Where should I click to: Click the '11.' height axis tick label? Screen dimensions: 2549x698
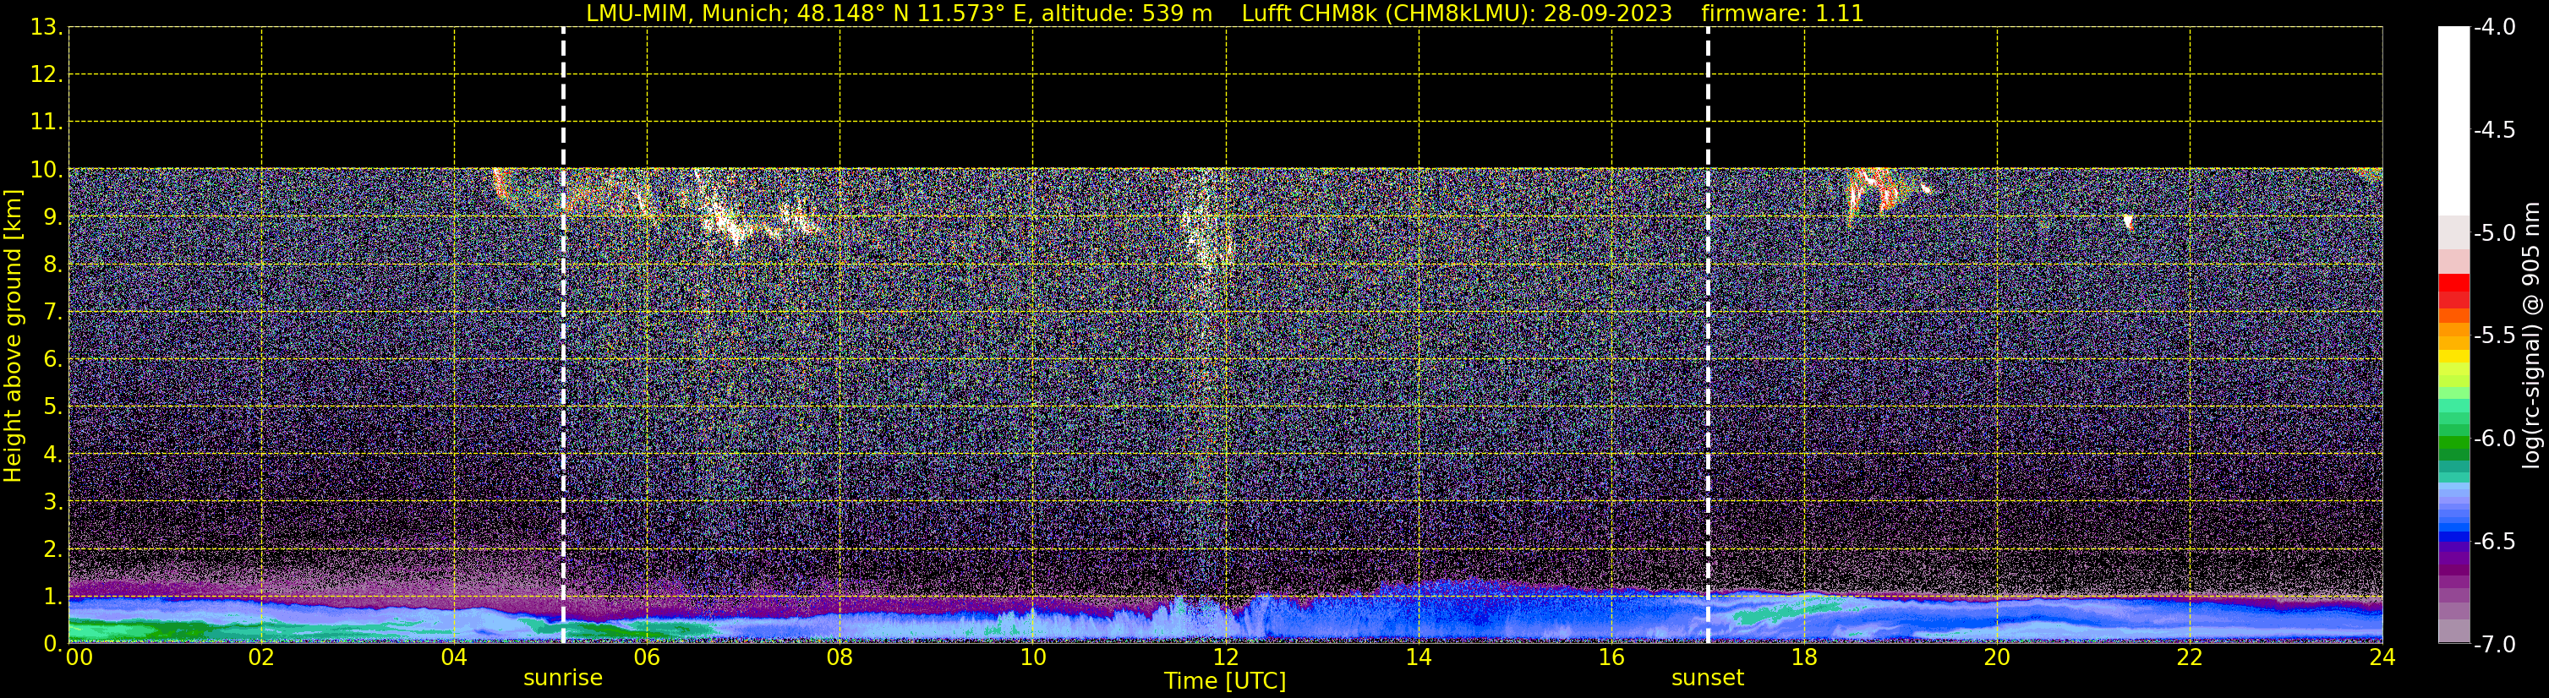click(46, 123)
